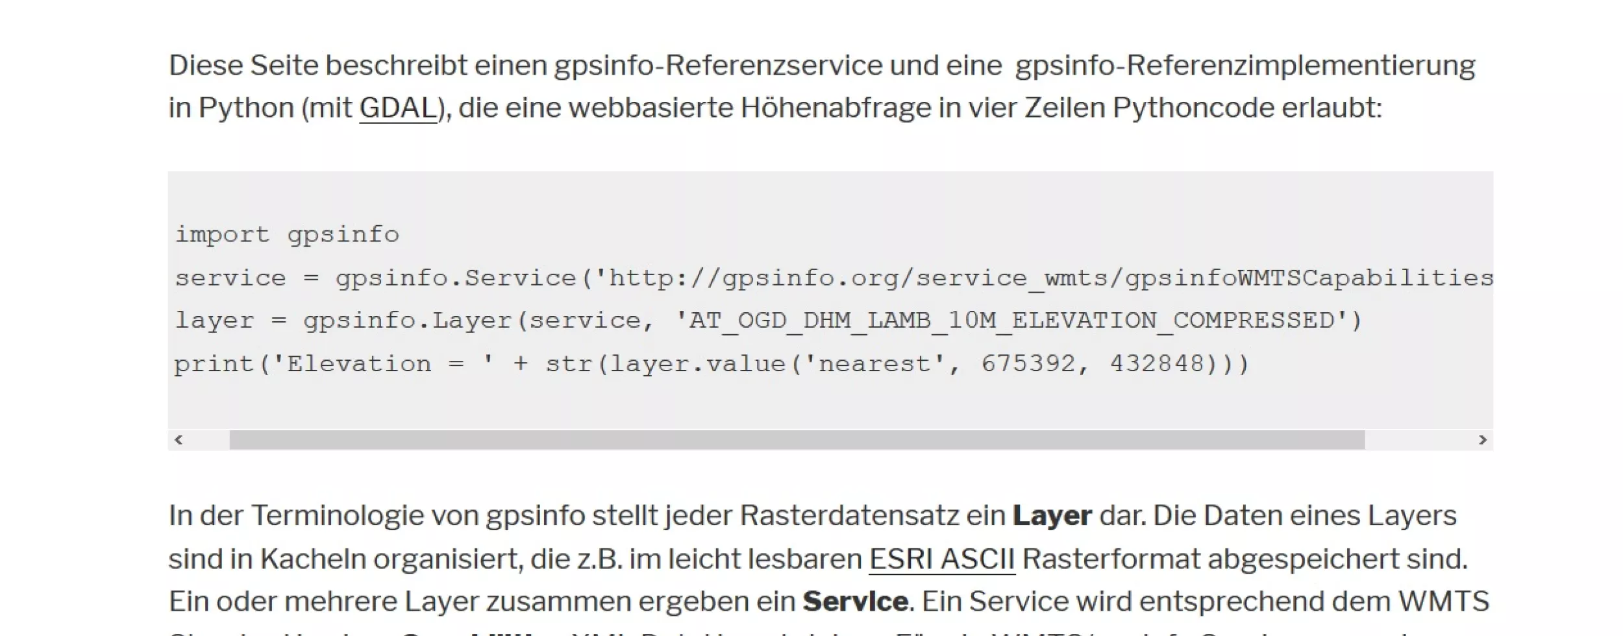Click the 'nearest' argument in the code
Viewport: 1623px width, 636px height.
[874, 364]
